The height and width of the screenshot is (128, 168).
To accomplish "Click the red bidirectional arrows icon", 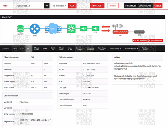I will pyautogui.click(x=106, y=29).
